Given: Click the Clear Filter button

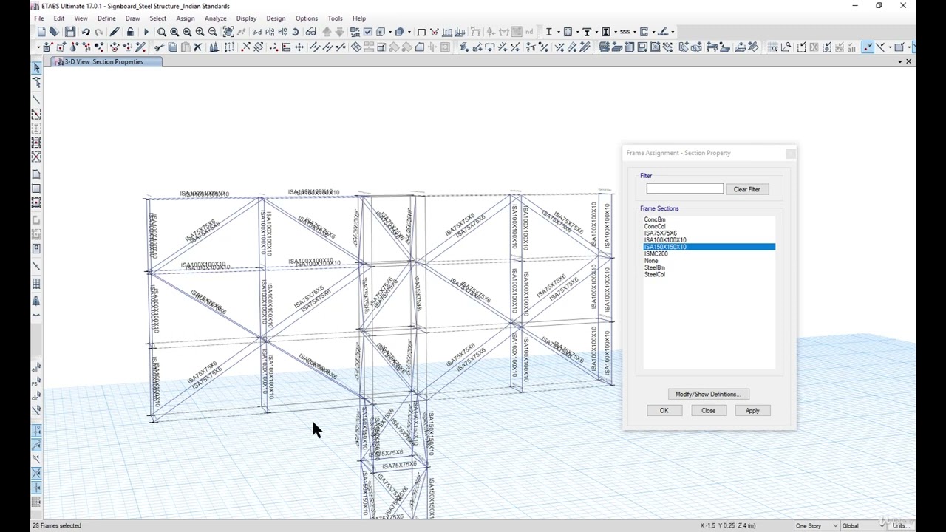Looking at the screenshot, I should 746,189.
